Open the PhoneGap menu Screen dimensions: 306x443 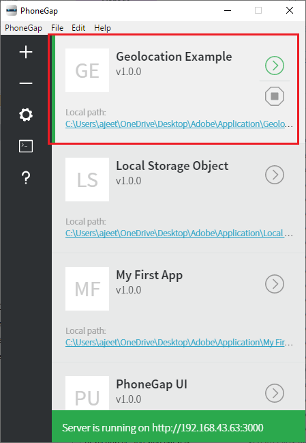(x=23, y=28)
